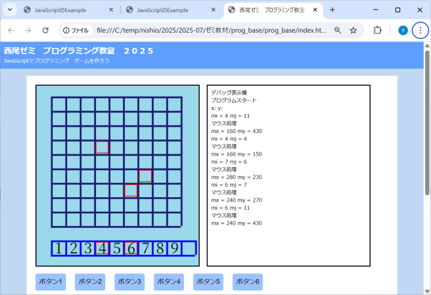Select number 5 in the number palette
Viewport: 431px width, 295px height.
(117, 248)
